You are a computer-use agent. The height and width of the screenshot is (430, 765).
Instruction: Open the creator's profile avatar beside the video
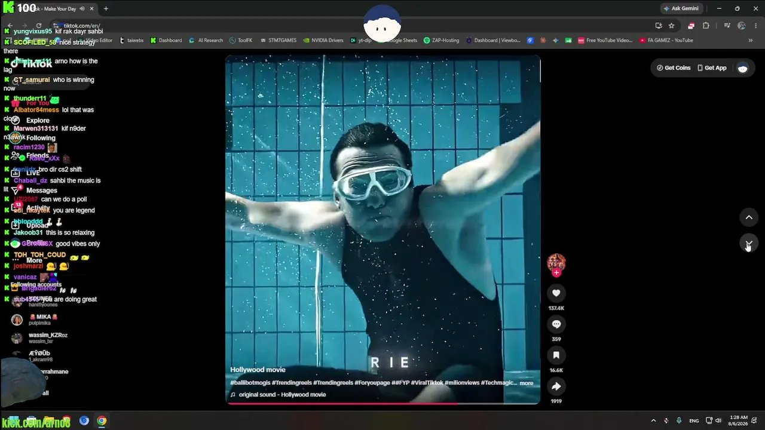(x=556, y=262)
